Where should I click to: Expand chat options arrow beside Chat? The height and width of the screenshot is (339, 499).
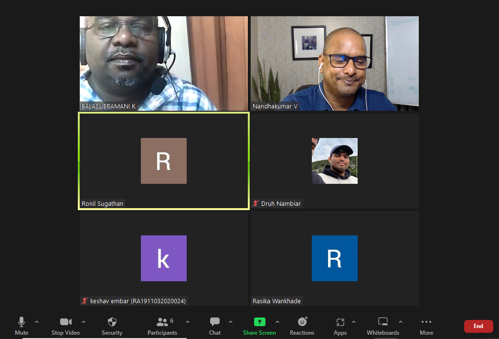[231, 322]
